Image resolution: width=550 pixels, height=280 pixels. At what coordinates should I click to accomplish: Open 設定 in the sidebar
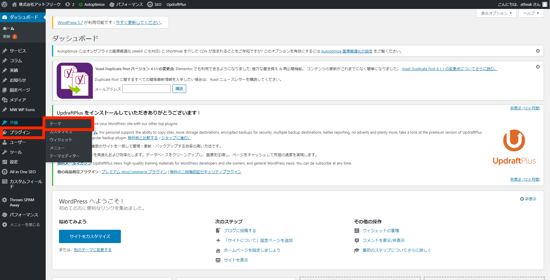click(23, 162)
